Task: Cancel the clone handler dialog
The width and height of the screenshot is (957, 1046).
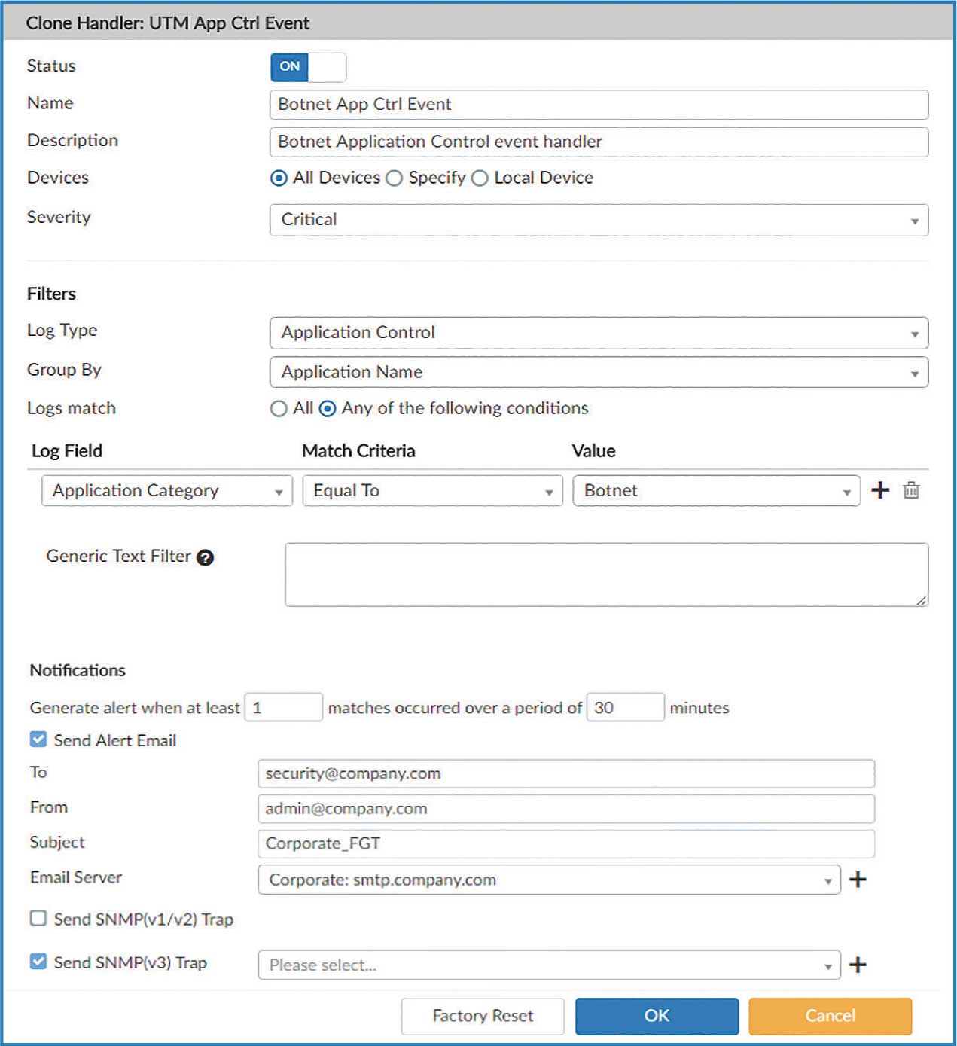Action: [830, 1016]
